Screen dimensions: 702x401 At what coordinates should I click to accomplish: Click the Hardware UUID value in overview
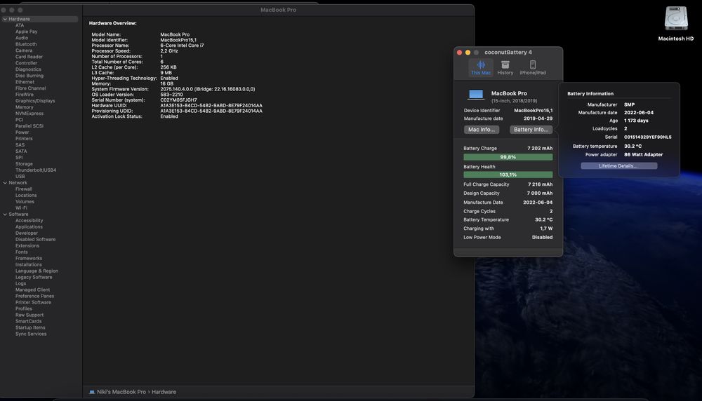tap(211, 105)
